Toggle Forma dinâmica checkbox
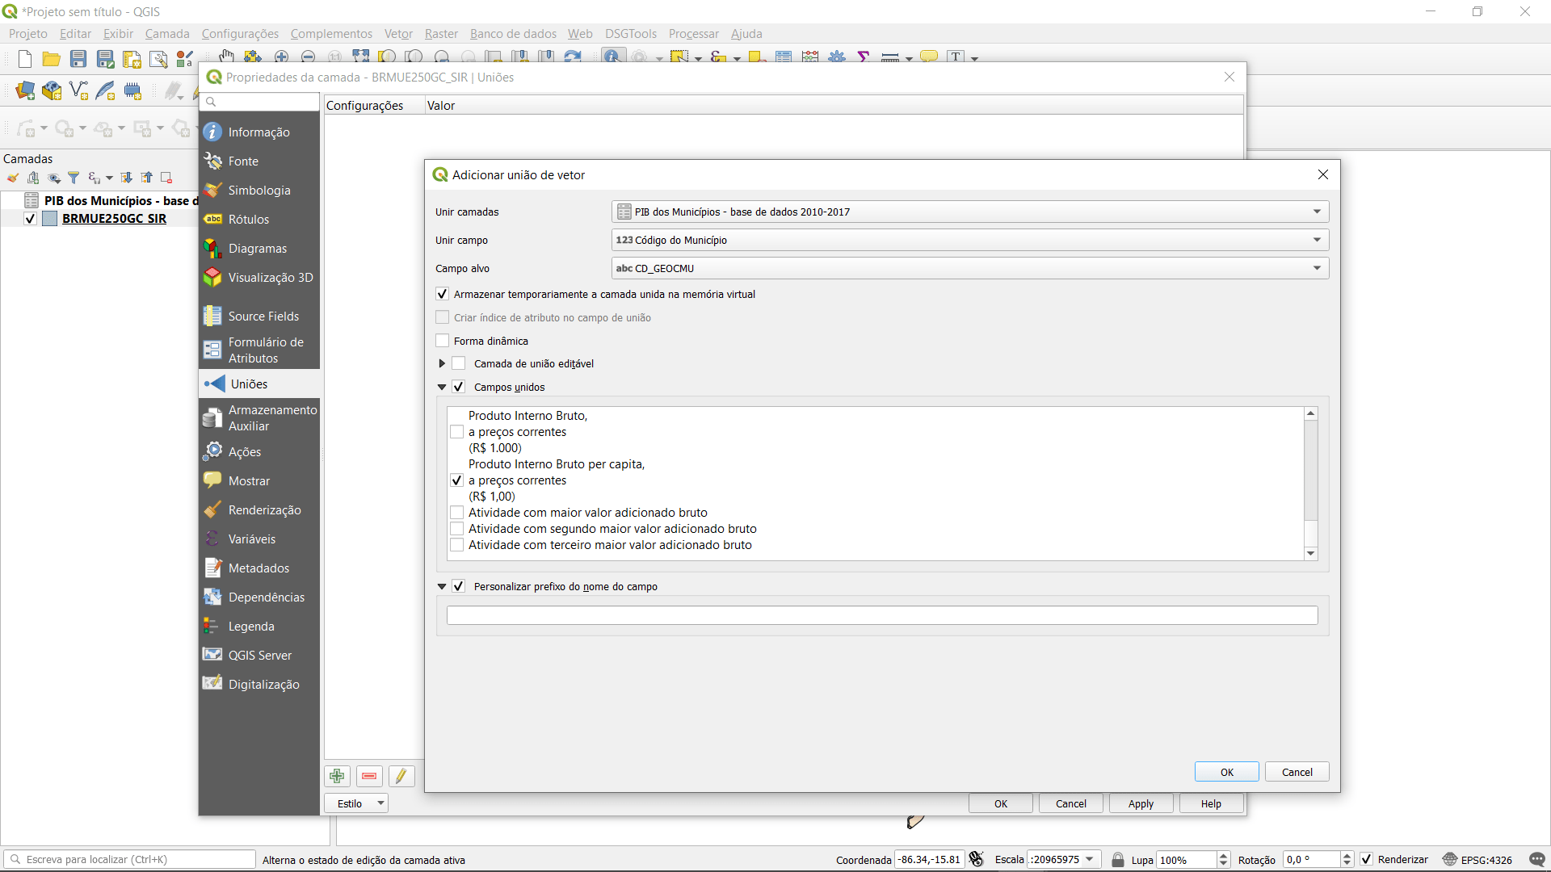Viewport: 1551px width, 872px height. click(x=443, y=341)
